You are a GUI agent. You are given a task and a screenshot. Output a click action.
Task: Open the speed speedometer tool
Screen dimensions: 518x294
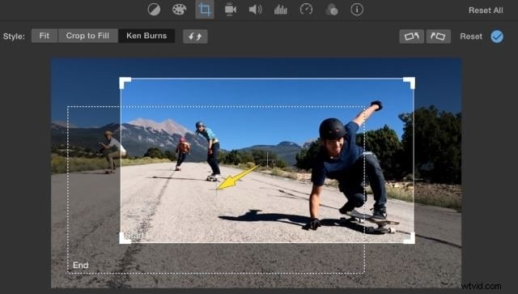306,9
